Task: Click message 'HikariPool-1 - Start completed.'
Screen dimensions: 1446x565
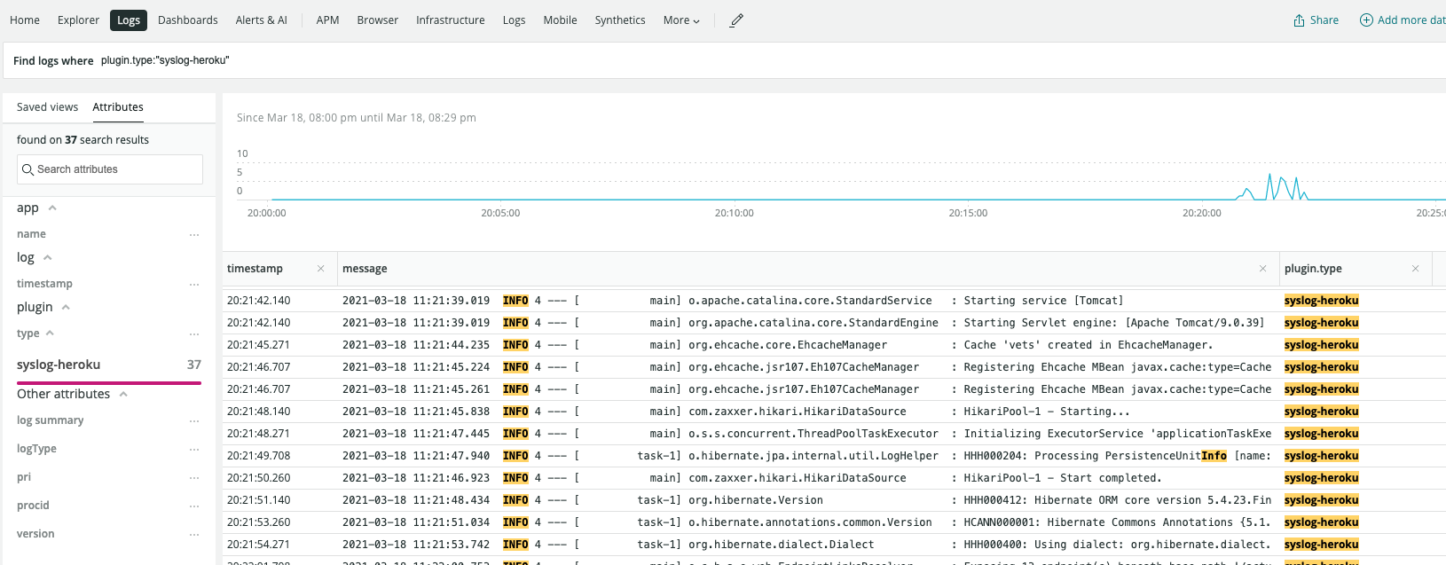Action: pyautogui.click(x=1063, y=478)
